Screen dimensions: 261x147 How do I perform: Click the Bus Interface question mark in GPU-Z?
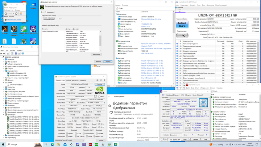pyautogui.click(x=104, y=103)
